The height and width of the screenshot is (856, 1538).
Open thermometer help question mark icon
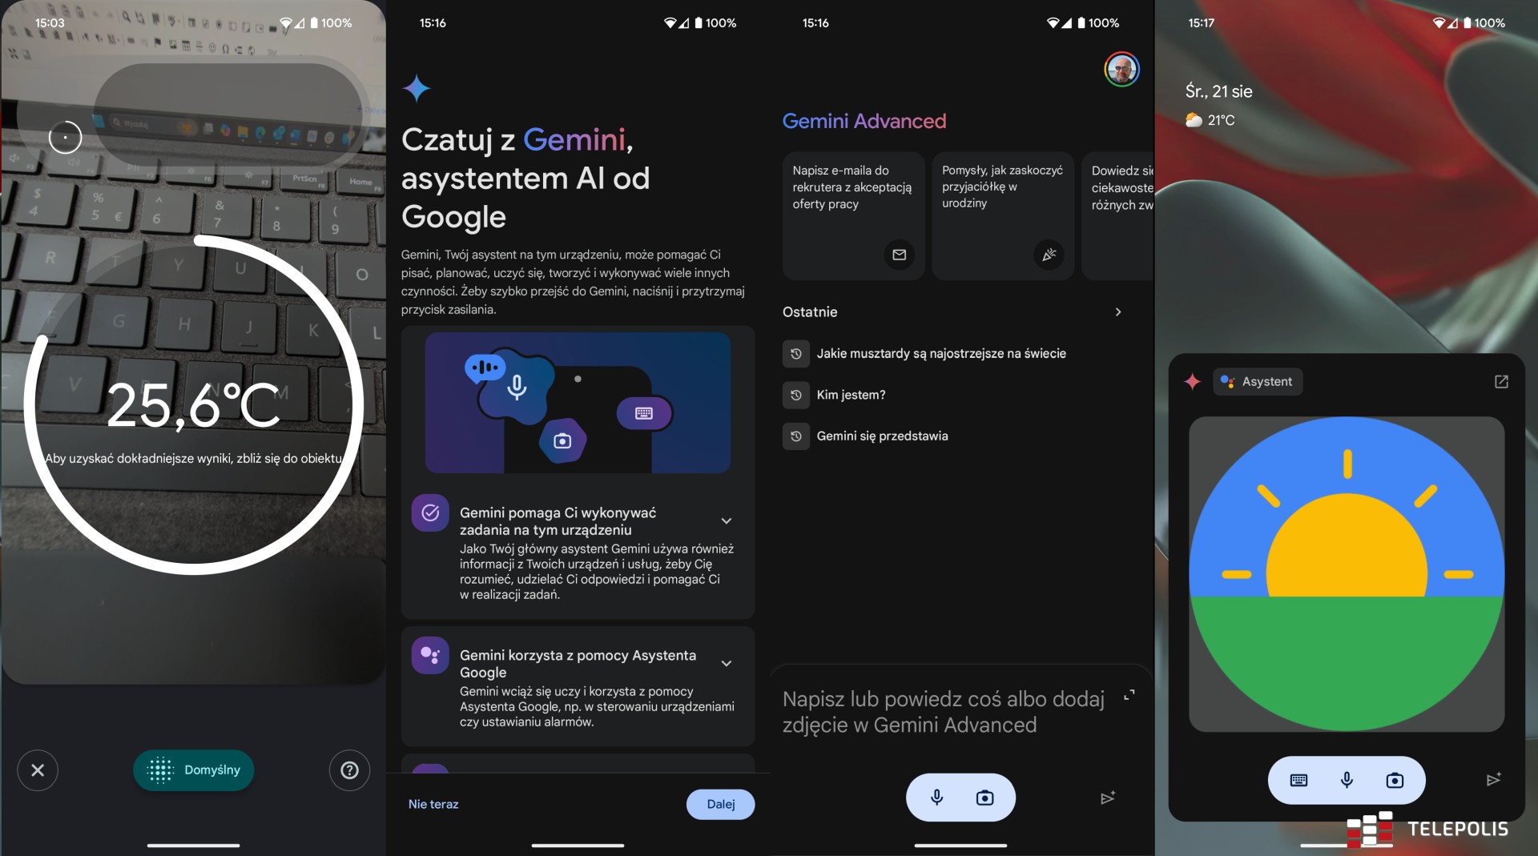coord(349,770)
